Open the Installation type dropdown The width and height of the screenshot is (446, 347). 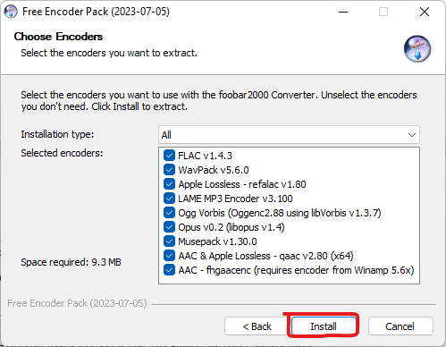tap(289, 135)
